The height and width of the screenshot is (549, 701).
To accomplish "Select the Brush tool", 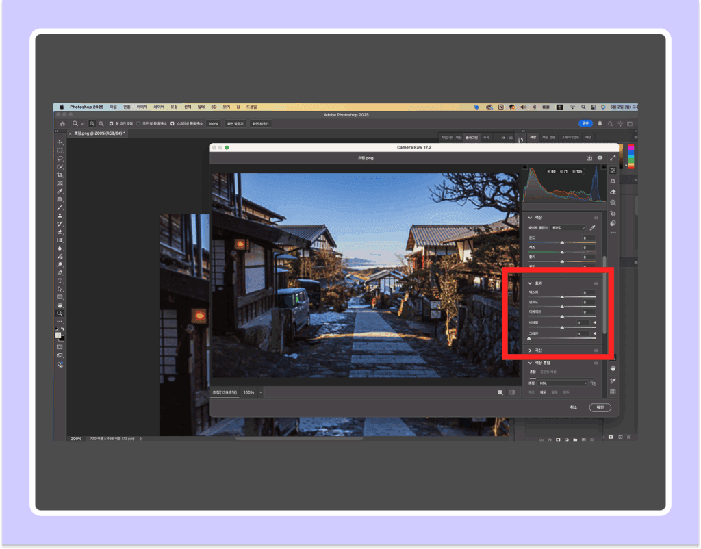I will coord(60,207).
